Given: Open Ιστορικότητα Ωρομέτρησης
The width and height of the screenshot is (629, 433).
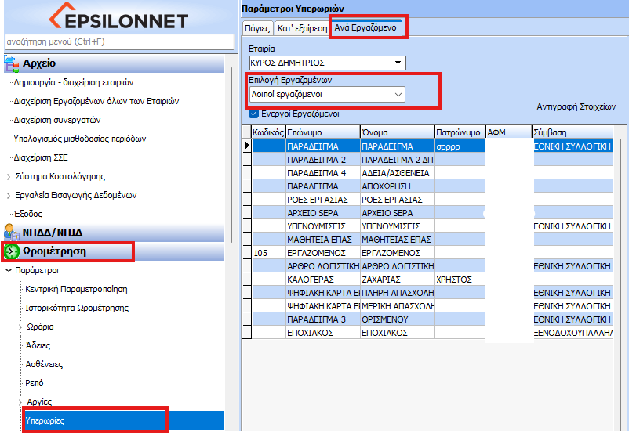Looking at the screenshot, I should point(77,308).
